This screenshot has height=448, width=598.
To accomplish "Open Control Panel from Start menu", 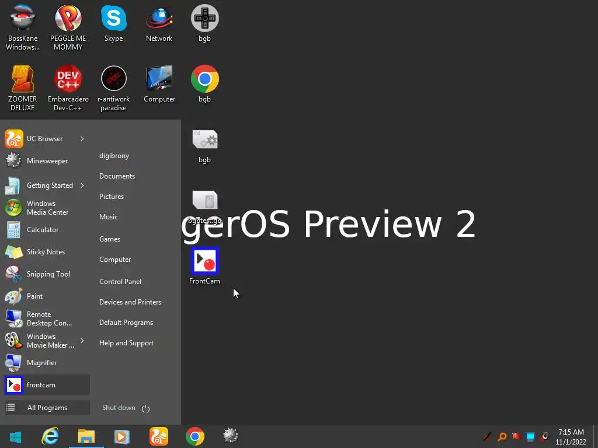I will [120, 282].
